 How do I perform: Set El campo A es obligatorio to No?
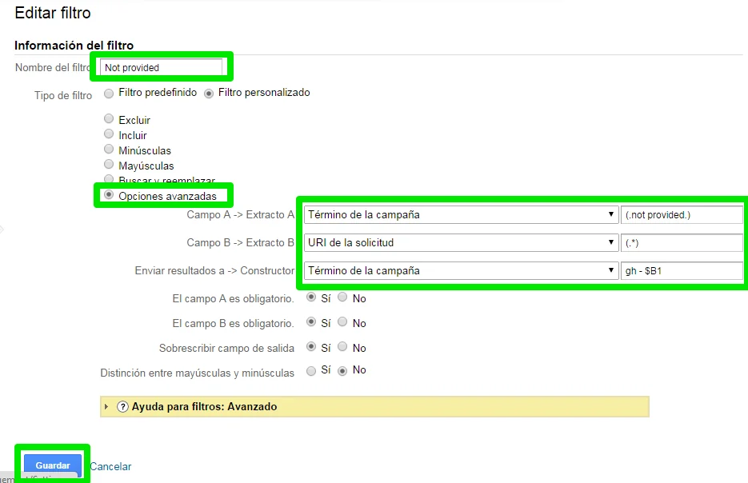click(x=342, y=297)
